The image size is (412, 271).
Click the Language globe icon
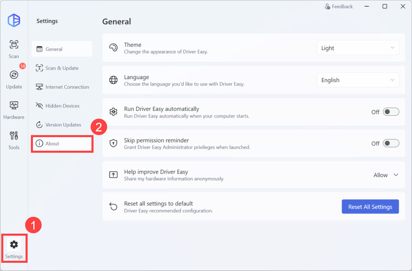113,80
